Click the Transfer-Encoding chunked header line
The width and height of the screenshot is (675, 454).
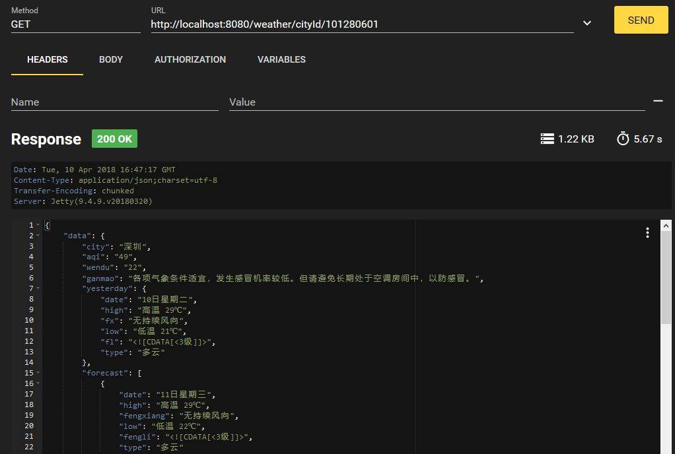tap(73, 191)
